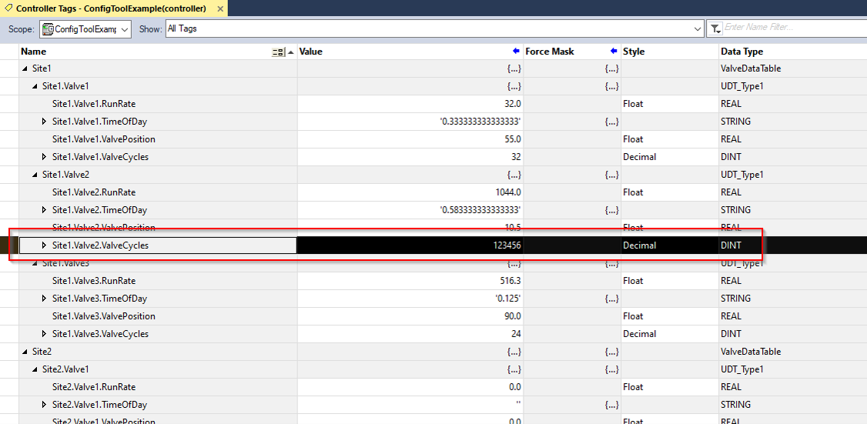Click the UDT_Type1 data type of Site1.Valve1
The width and height of the screenshot is (867, 424).
pyautogui.click(x=742, y=86)
